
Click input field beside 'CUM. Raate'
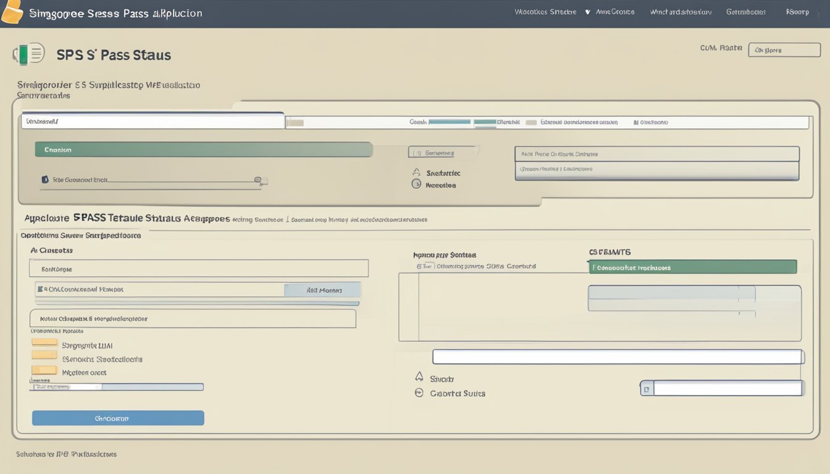pyautogui.click(x=784, y=50)
